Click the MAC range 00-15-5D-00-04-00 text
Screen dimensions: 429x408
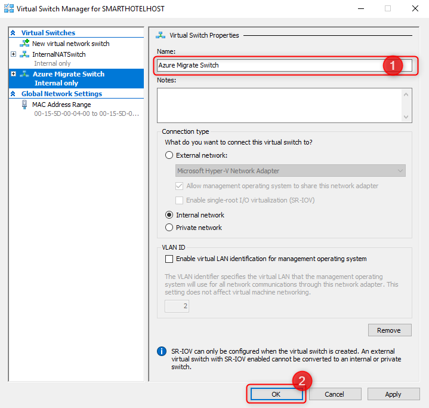(x=87, y=113)
